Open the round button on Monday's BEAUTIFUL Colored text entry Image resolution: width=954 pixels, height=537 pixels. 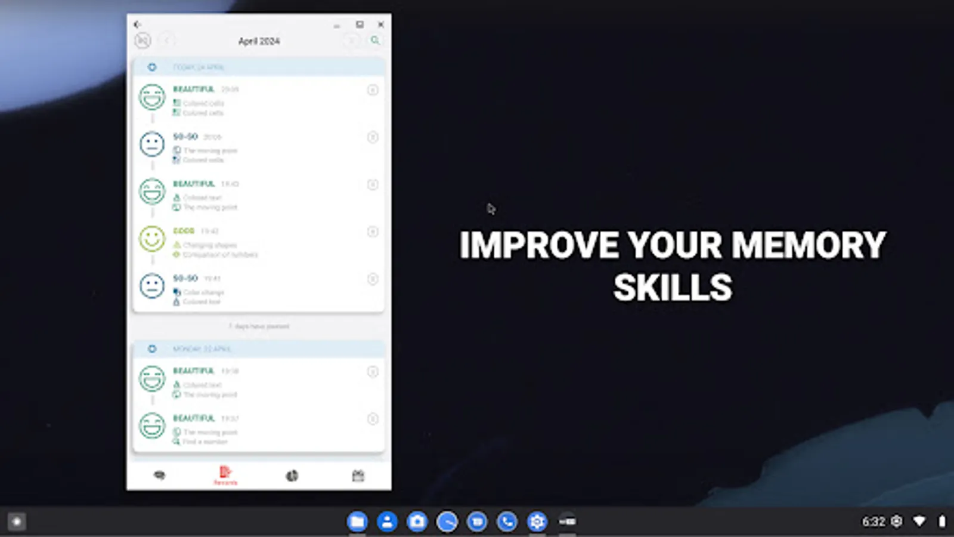click(x=373, y=372)
